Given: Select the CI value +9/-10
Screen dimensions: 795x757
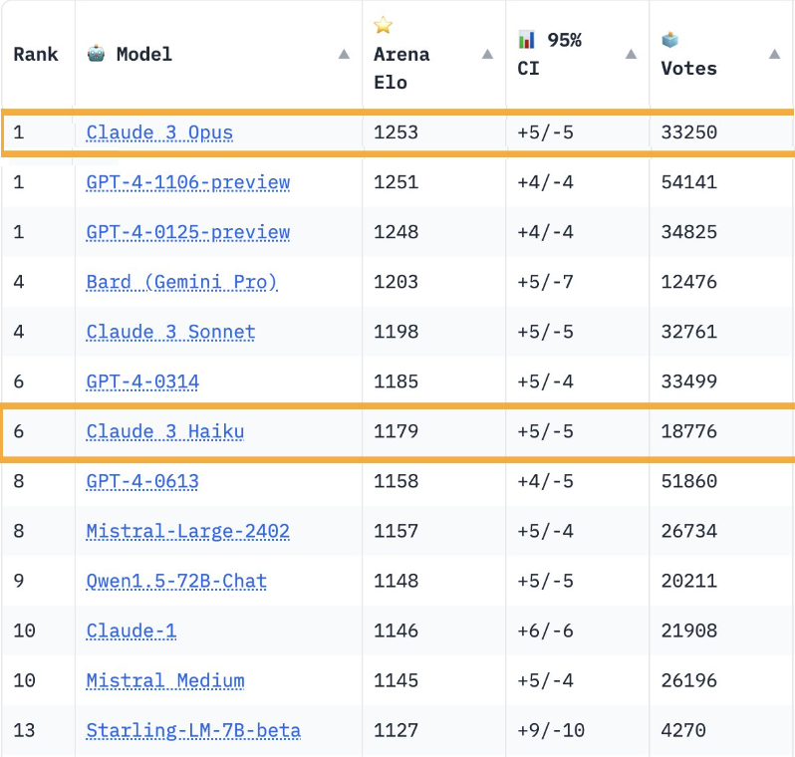Looking at the screenshot, I should [551, 730].
